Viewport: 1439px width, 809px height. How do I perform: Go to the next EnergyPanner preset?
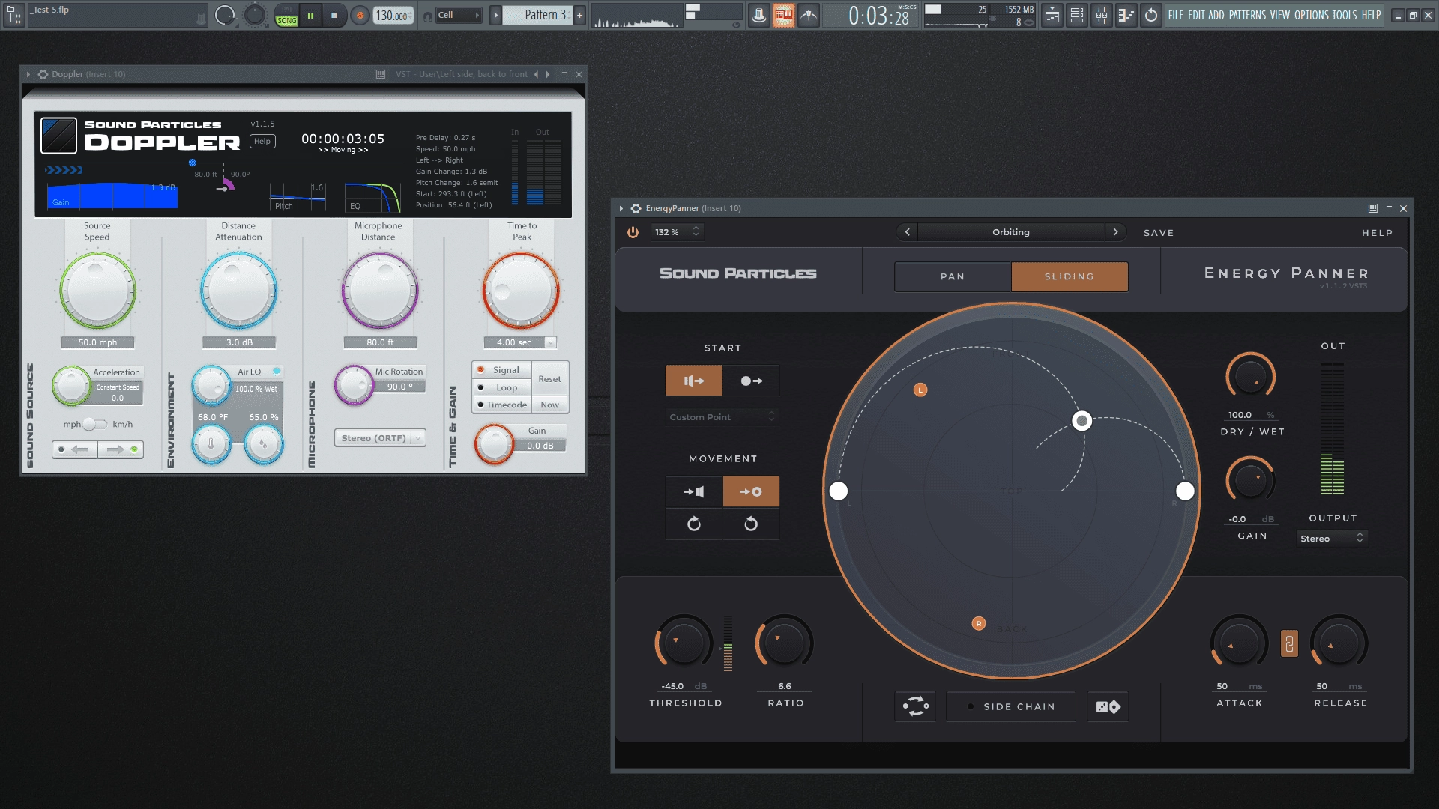pyautogui.click(x=1115, y=232)
